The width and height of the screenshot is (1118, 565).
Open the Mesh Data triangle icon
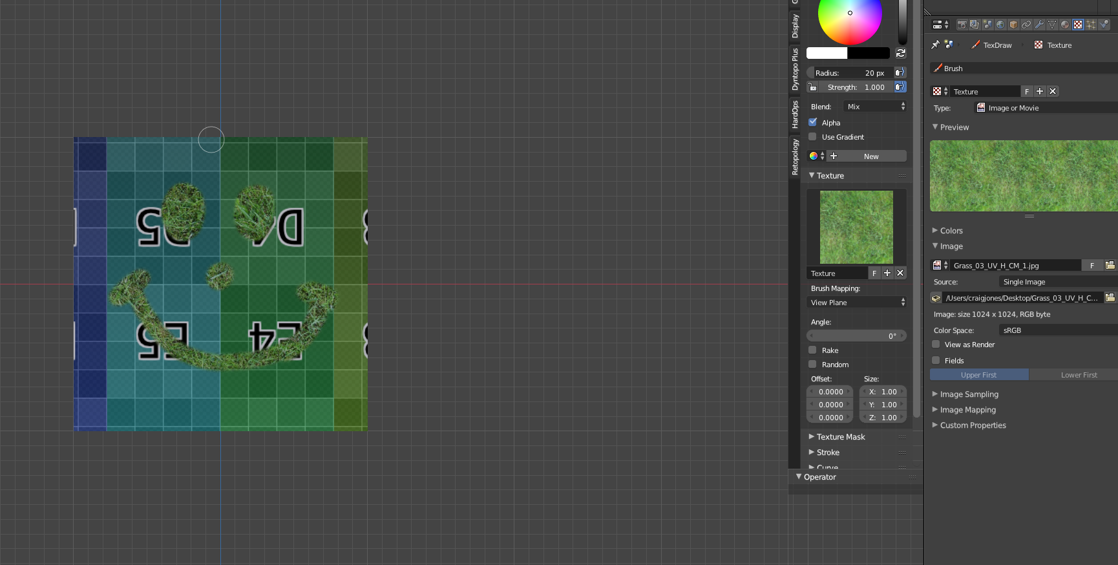click(1052, 25)
